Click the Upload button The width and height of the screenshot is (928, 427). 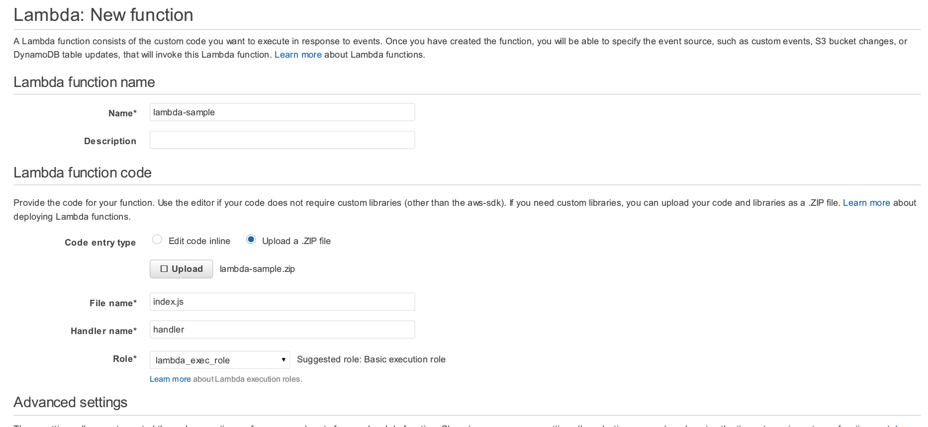(x=181, y=269)
